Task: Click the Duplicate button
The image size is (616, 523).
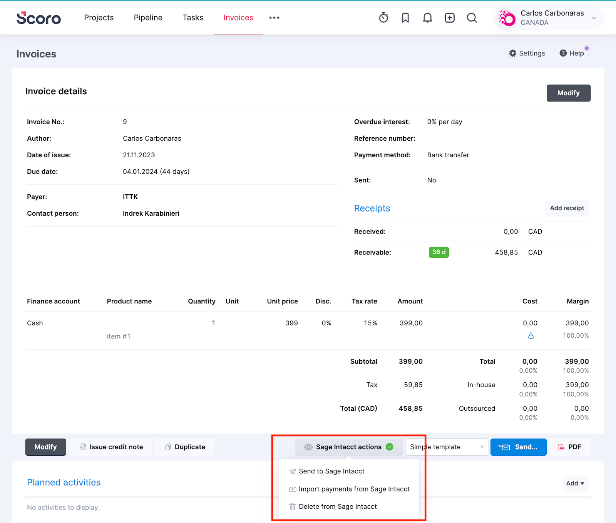Action: click(185, 447)
